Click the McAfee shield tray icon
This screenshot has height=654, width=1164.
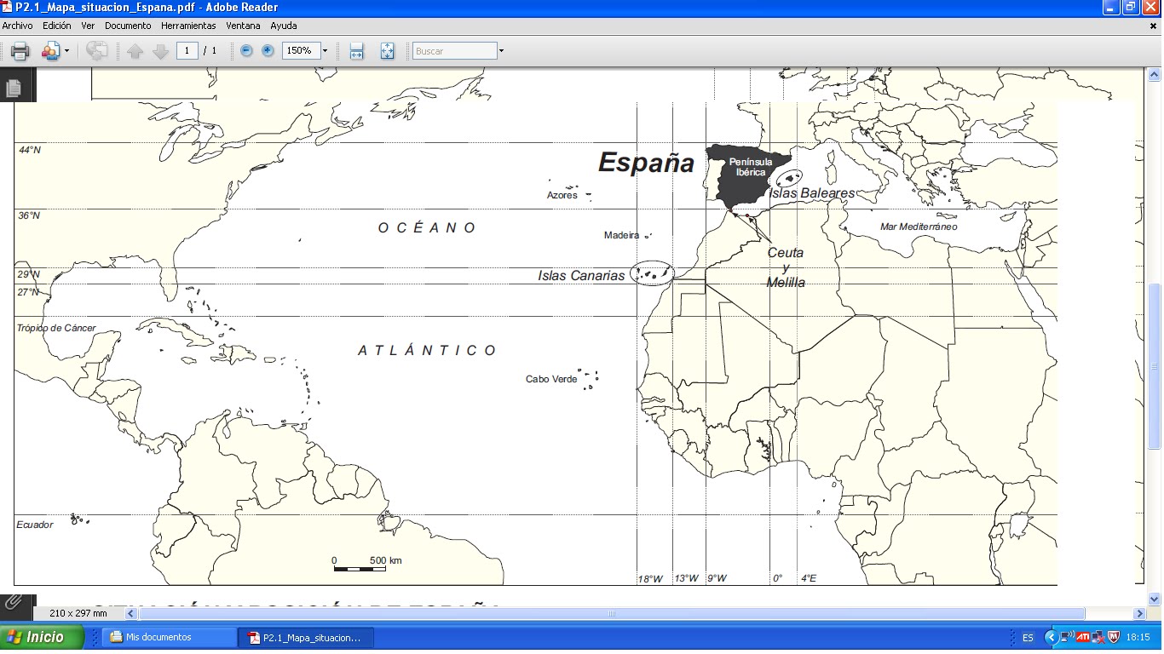[1113, 637]
